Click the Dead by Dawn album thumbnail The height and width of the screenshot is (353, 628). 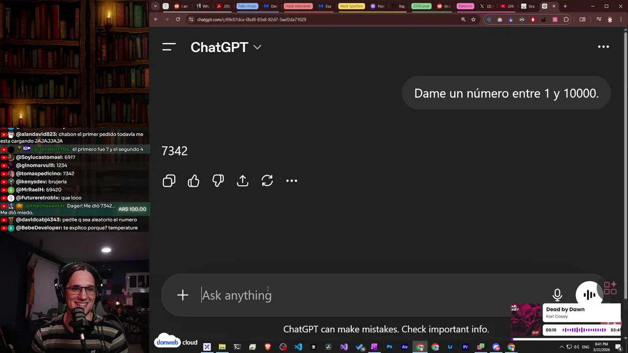coord(526,320)
